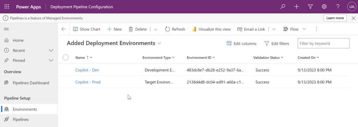The image size is (358, 127).
Task: Open the app launcher waffle grid
Action: click(7, 7)
